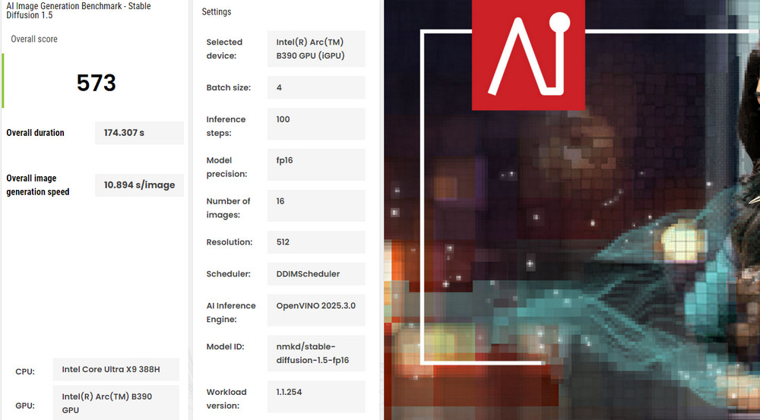
Task: Click the Intel Arc B390 GPU hardware field
Action: pos(116,403)
